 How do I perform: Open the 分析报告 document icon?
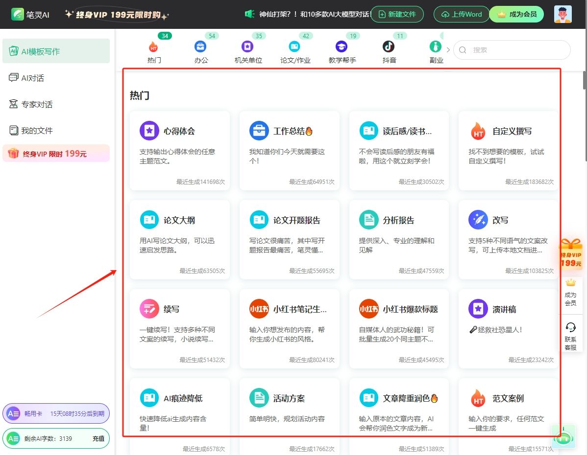tap(369, 220)
